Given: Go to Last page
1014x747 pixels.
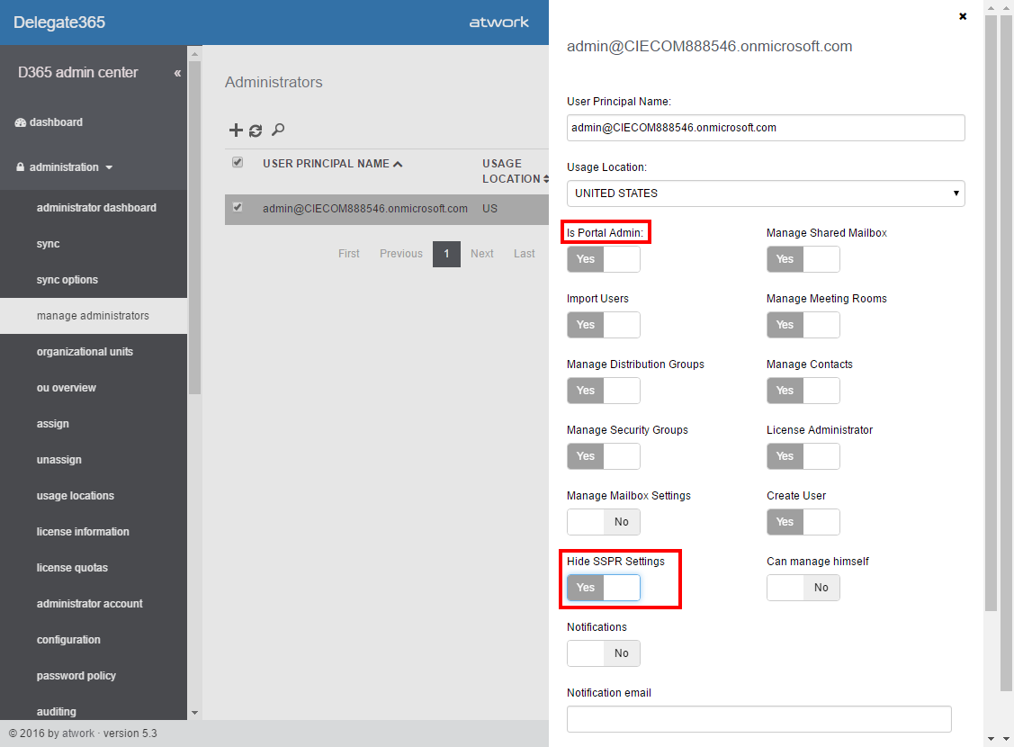Looking at the screenshot, I should click(525, 254).
